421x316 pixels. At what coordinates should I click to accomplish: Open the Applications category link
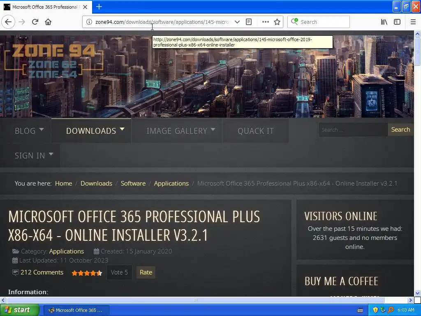point(67,251)
